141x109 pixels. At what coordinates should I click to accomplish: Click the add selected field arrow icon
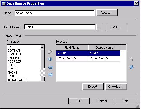(50, 52)
